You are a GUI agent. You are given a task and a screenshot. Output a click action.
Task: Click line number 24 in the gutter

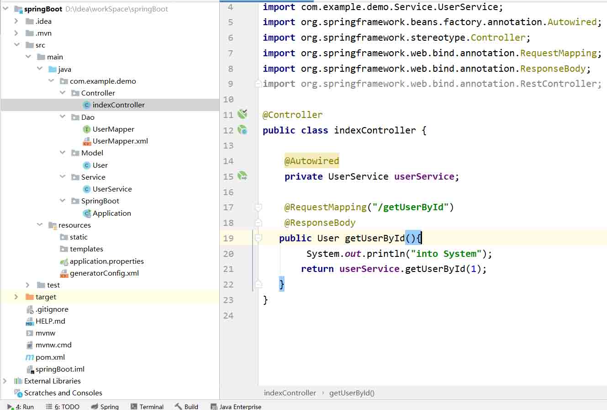point(228,315)
